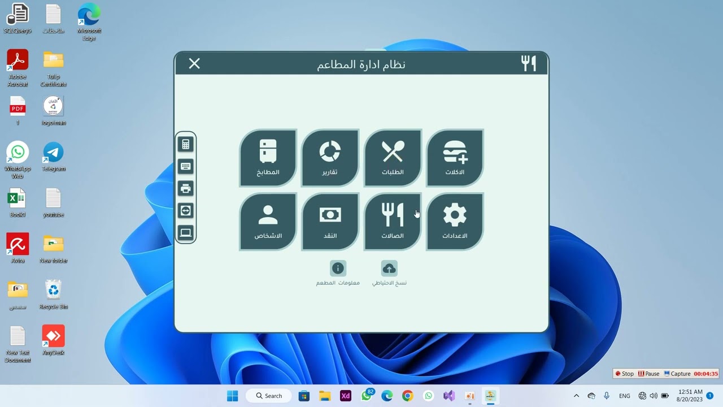The image size is (723, 407).
Task: Close the restaurant management window
Action: [x=194, y=63]
